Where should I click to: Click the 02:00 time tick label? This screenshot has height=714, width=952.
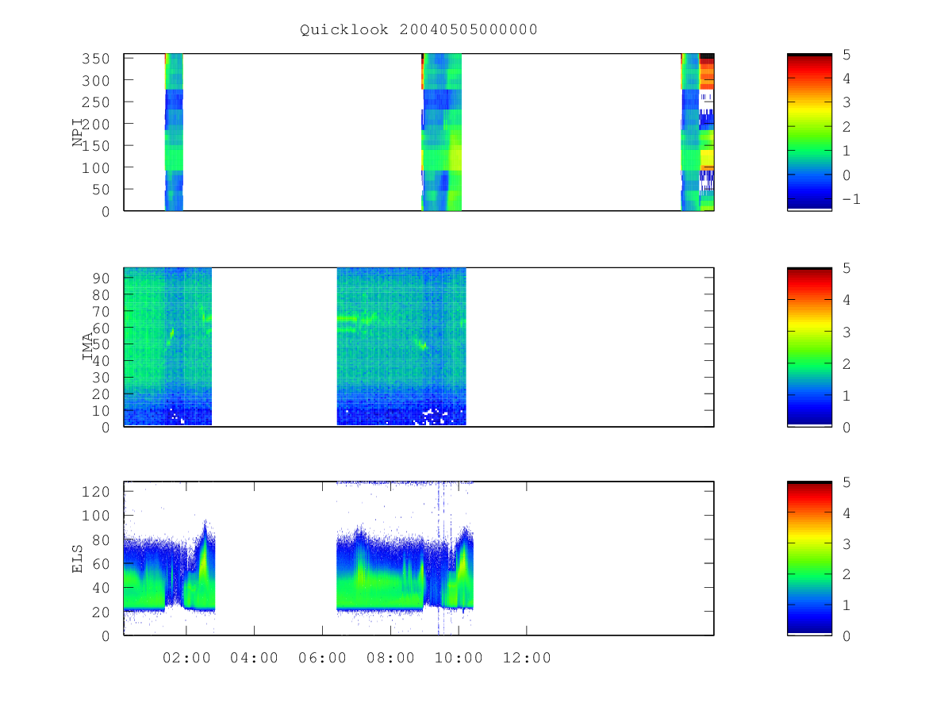point(186,658)
